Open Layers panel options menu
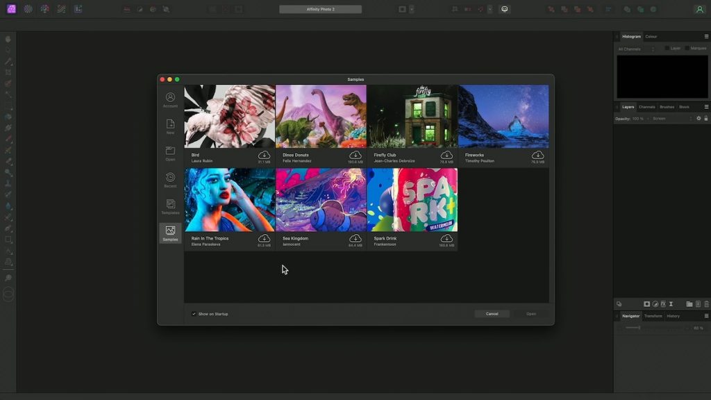Image resolution: width=711 pixels, height=400 pixels. [706, 107]
